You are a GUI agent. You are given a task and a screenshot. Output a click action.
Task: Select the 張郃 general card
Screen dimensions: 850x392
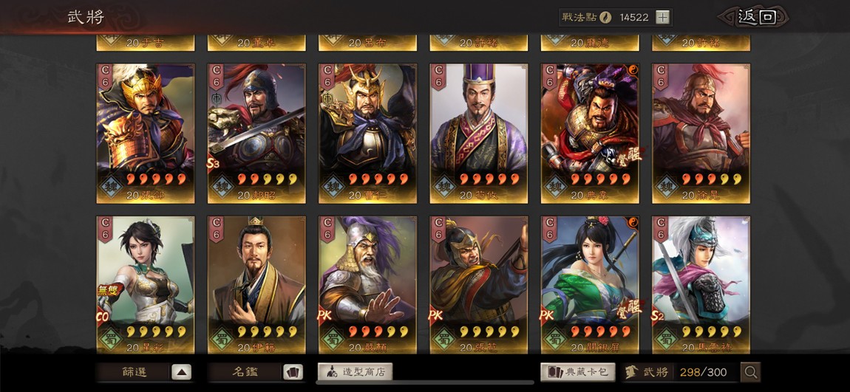[146, 134]
